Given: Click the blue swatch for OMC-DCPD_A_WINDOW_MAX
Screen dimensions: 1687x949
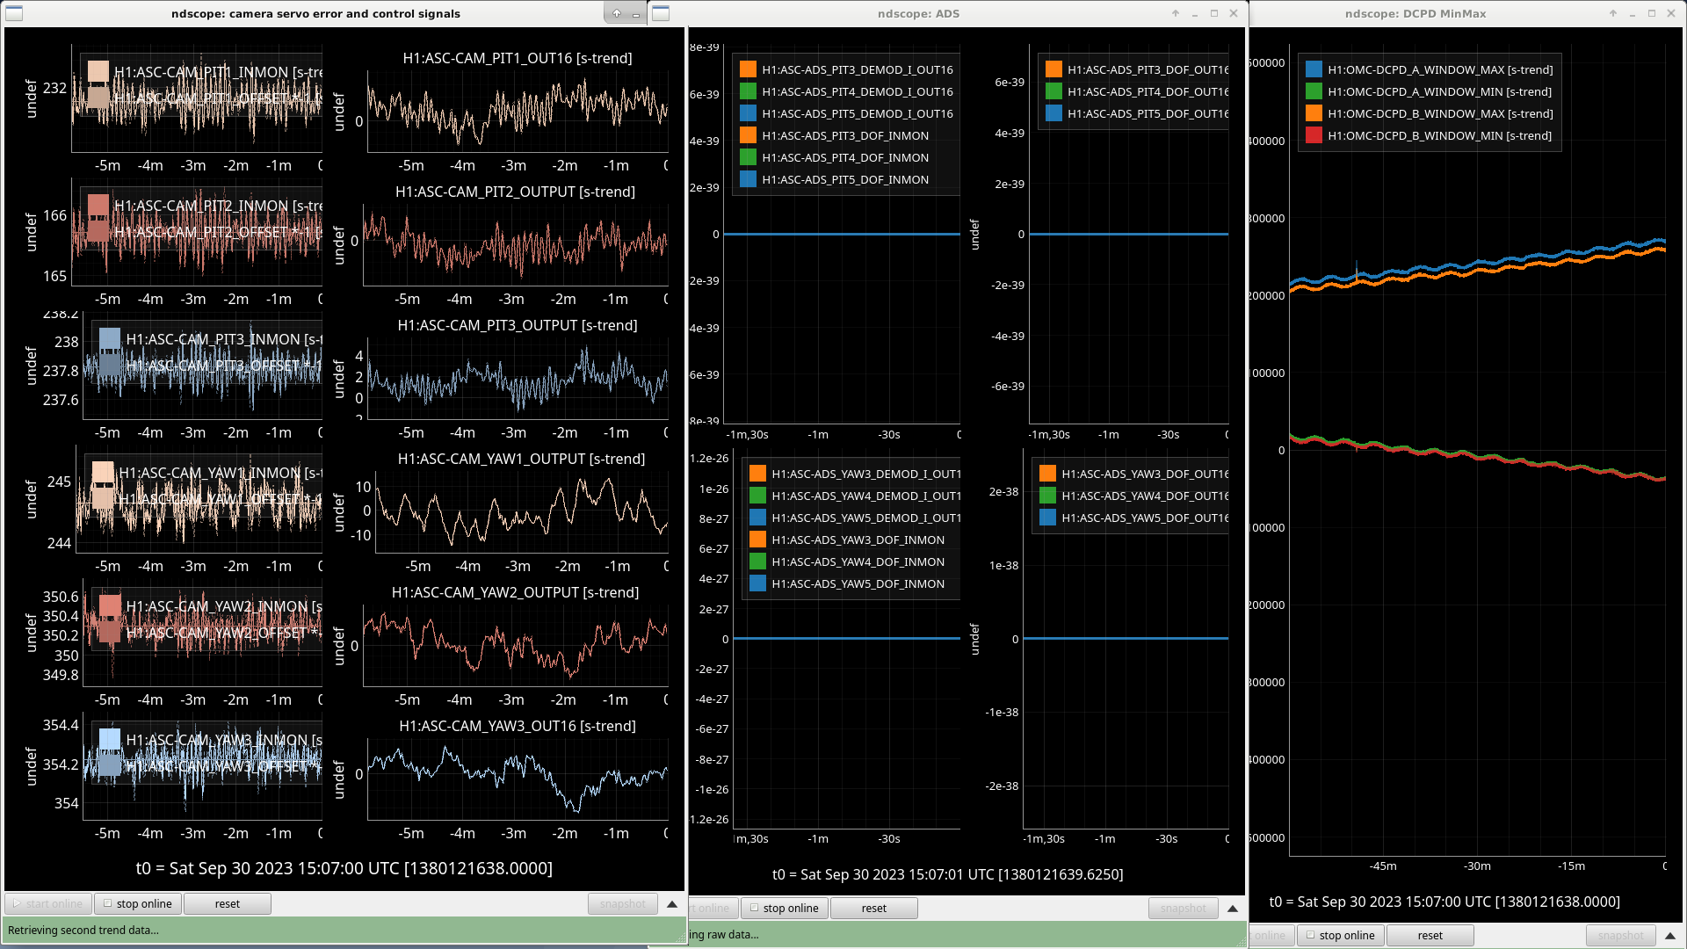Looking at the screenshot, I should coord(1314,69).
